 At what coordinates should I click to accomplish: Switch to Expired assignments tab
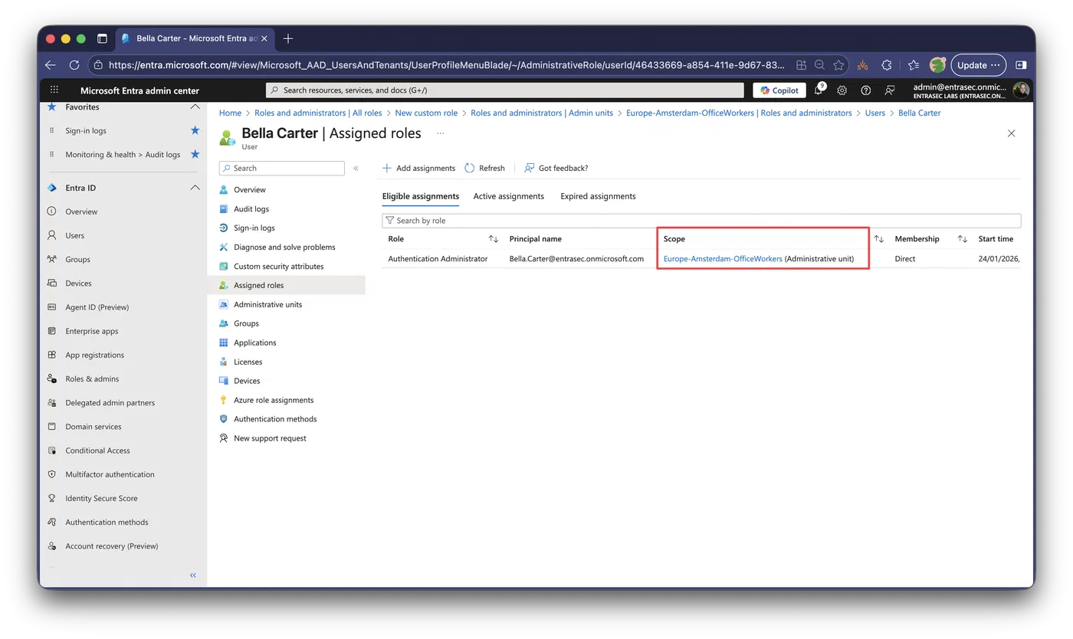coord(598,196)
